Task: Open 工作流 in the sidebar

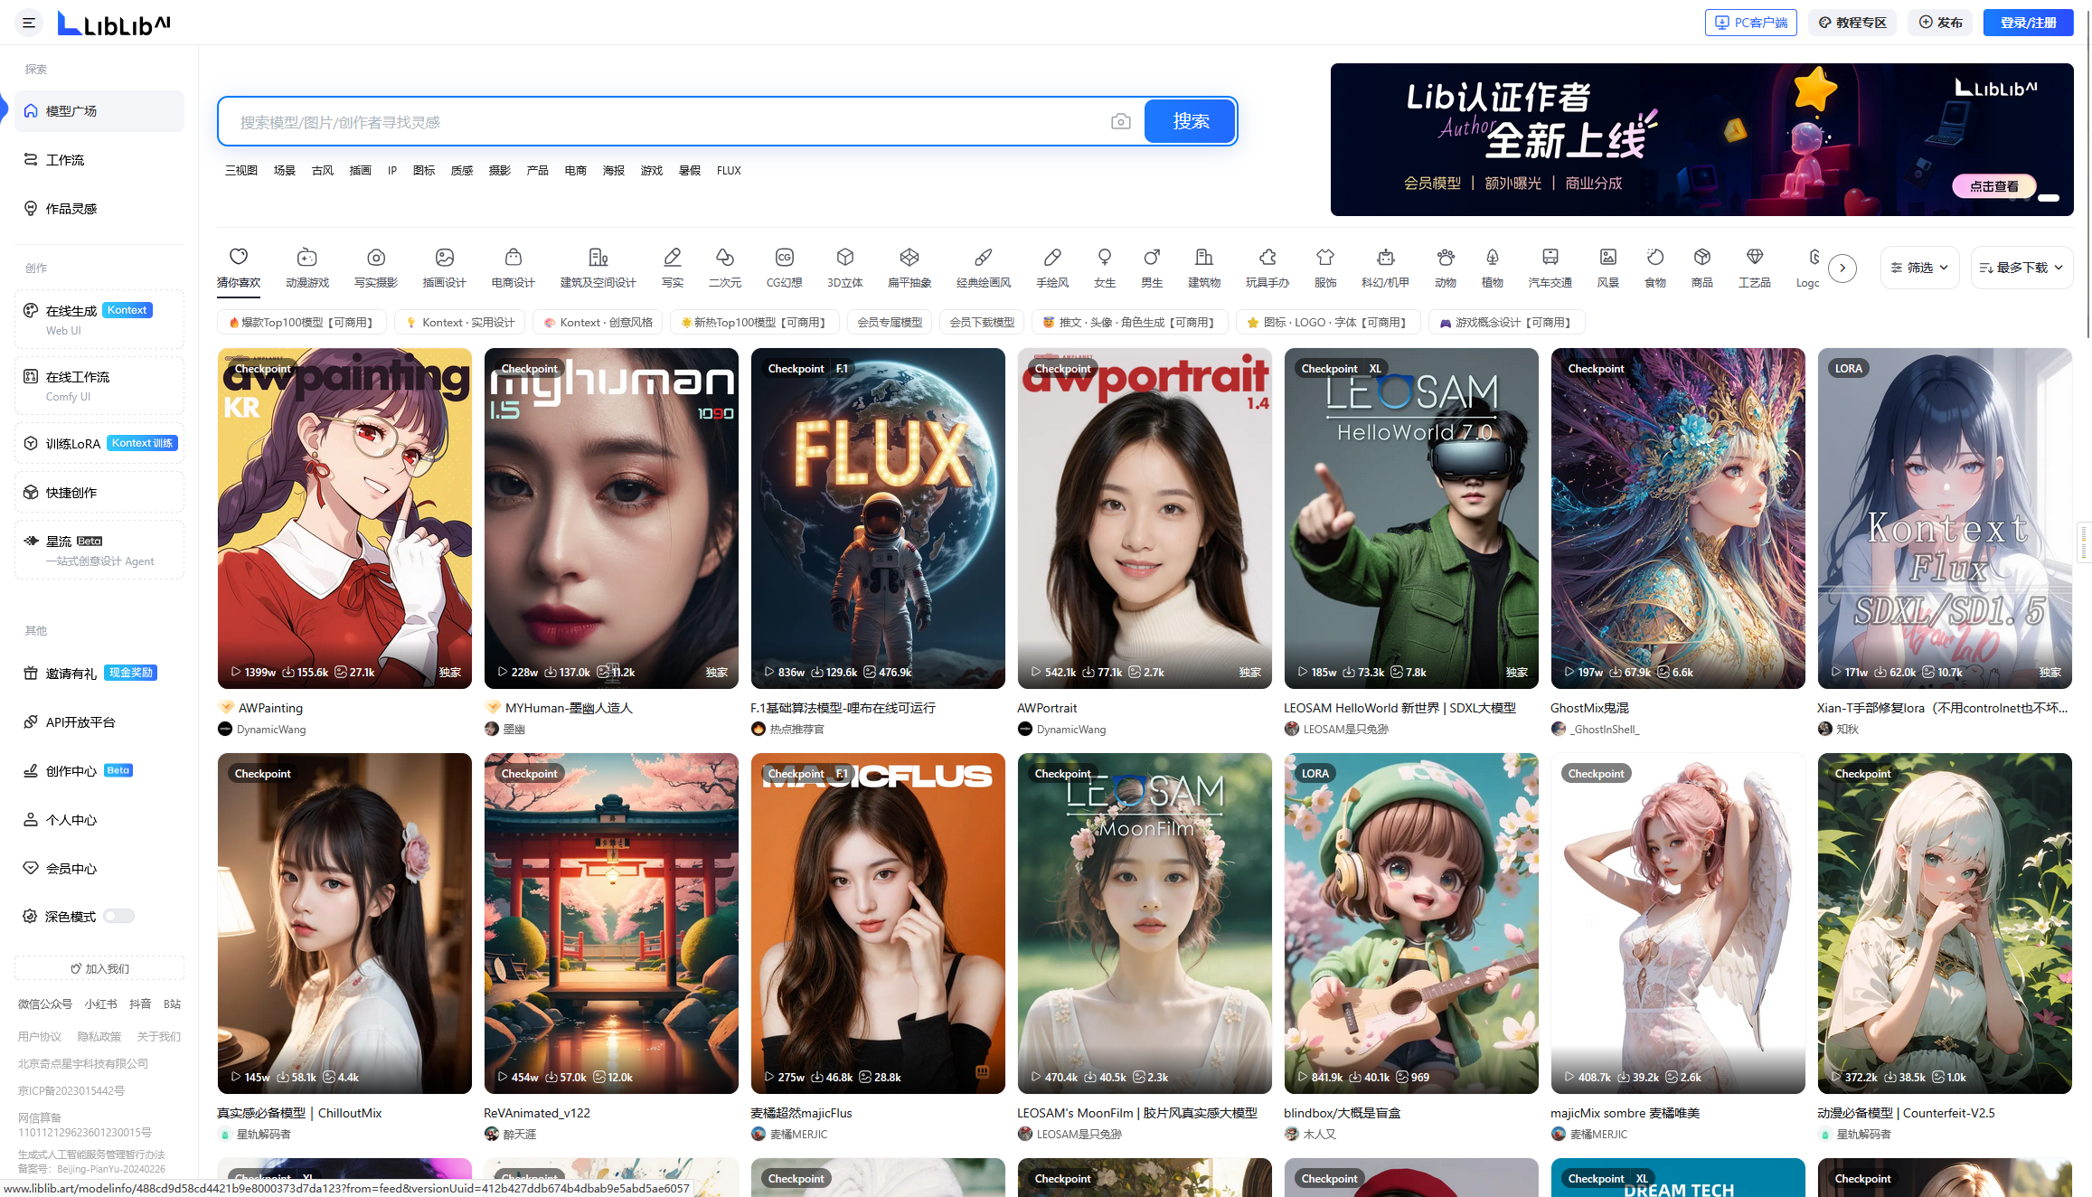Action: 64,160
